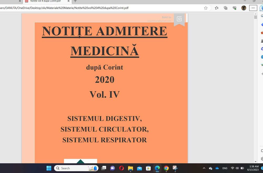Image resolution: width=263 pixels, height=173 pixels.
Task: Launch Opera browser from taskbar
Action: (122, 168)
